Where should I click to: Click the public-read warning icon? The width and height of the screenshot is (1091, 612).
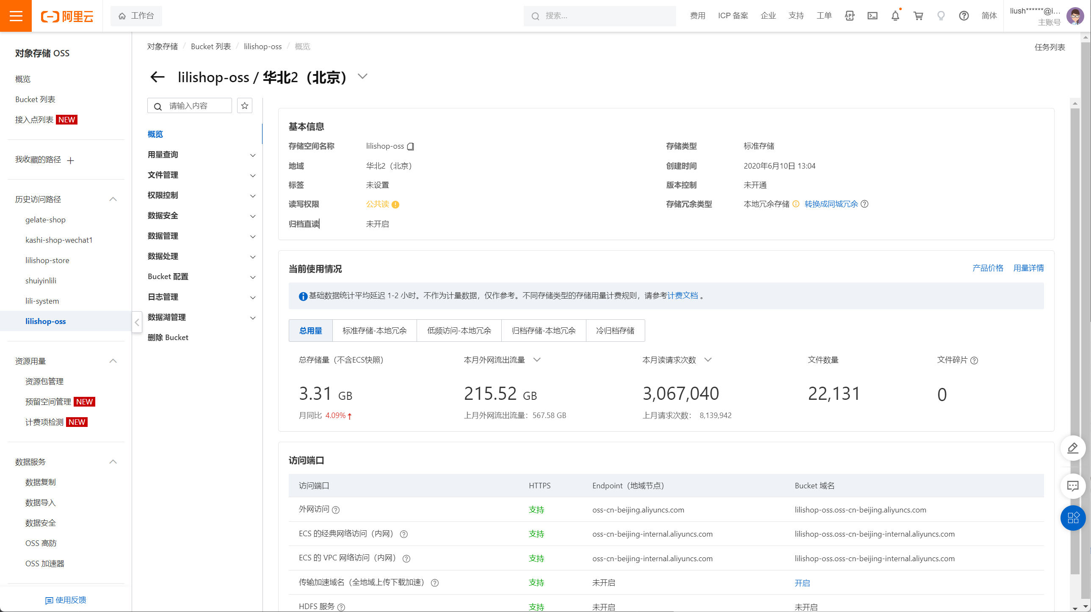tap(395, 204)
